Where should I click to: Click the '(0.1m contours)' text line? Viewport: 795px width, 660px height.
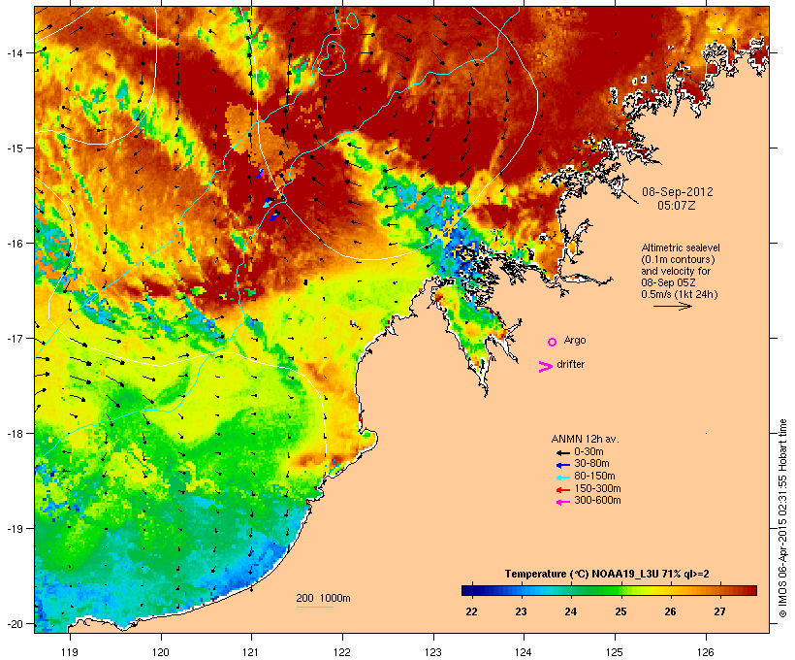tap(678, 259)
